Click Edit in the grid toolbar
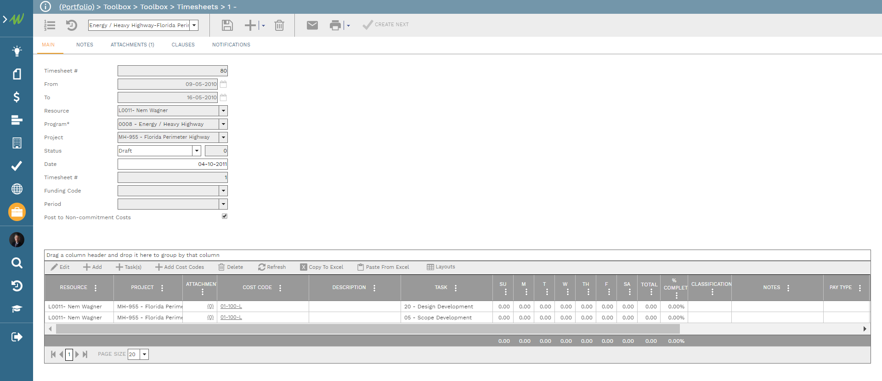The width and height of the screenshot is (882, 381). (x=60, y=267)
